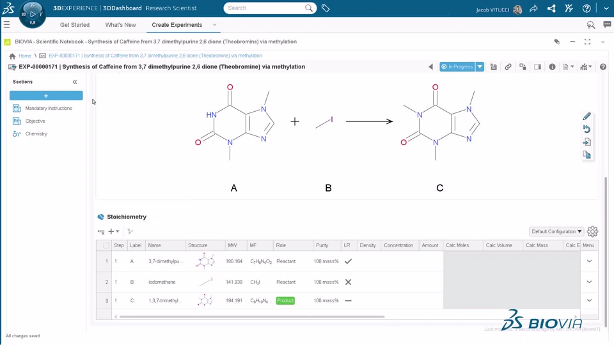Click the Home breadcrumb link

coord(25,56)
